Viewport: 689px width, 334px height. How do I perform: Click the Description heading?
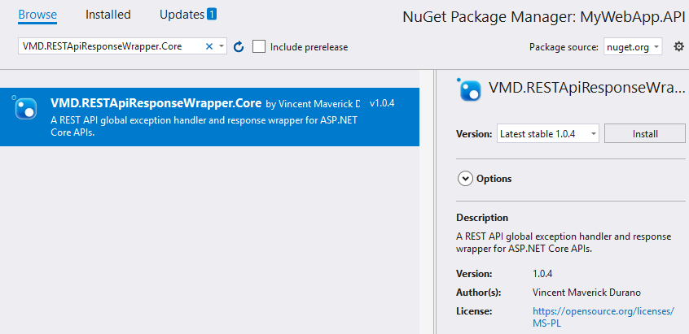[x=482, y=218]
